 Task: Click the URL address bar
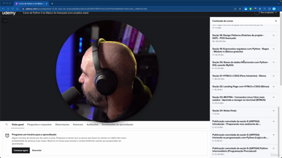[126, 9]
